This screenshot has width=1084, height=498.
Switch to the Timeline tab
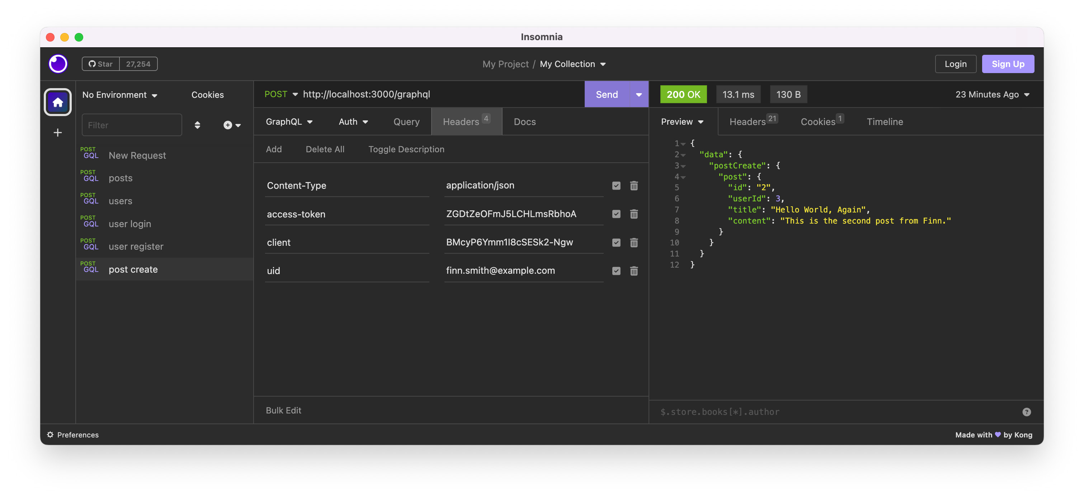[885, 121]
